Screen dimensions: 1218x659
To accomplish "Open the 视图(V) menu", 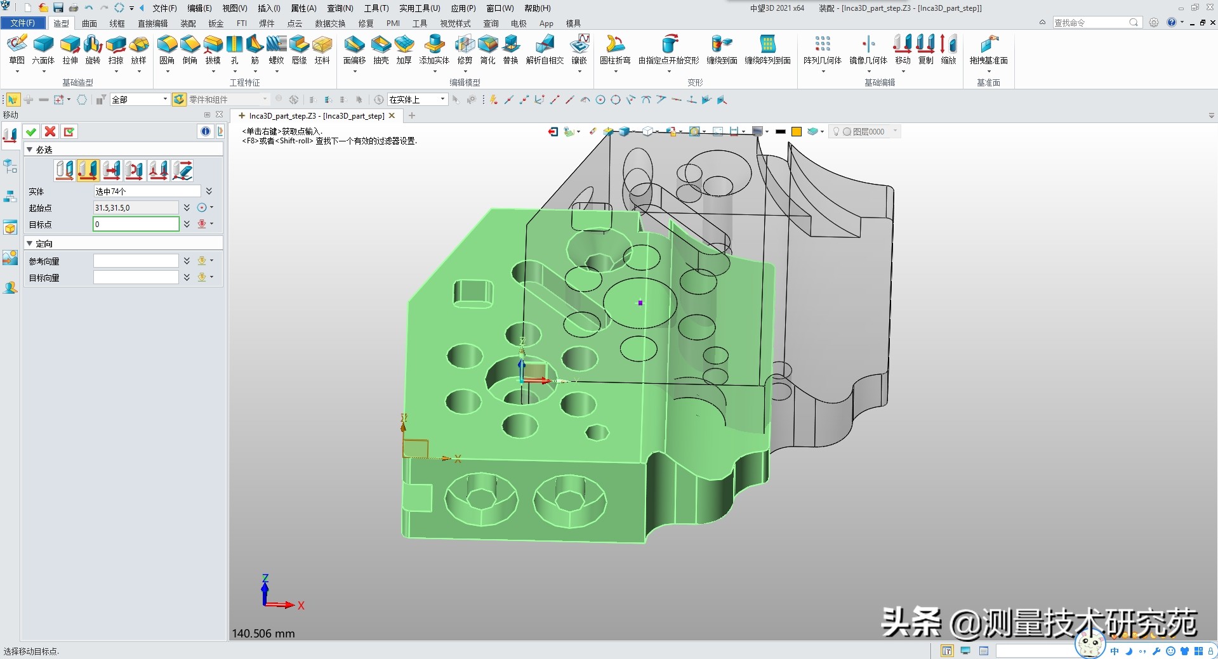I will [234, 8].
